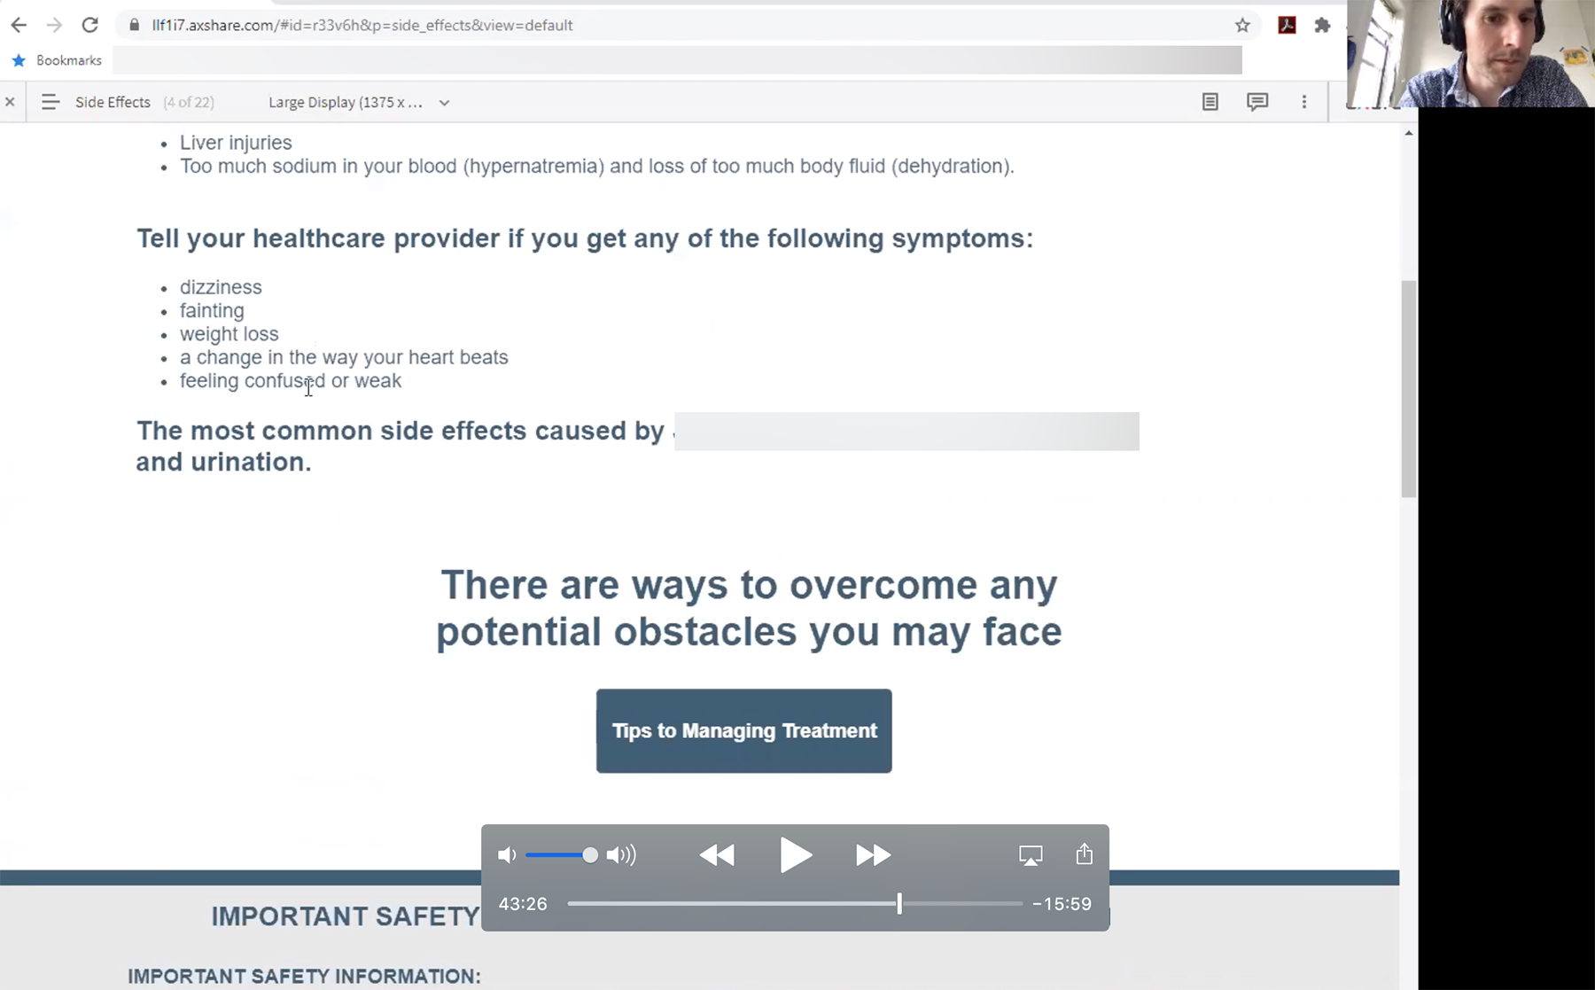The image size is (1595, 990).
Task: Open the browser extensions puzzle icon
Action: click(1322, 25)
